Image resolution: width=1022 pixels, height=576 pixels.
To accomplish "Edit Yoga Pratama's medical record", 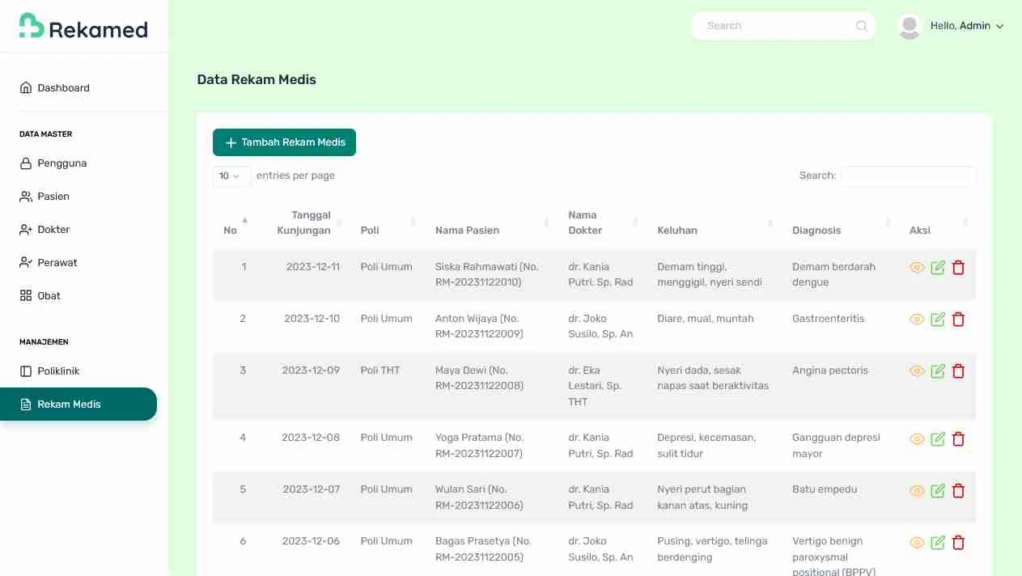I will pos(938,439).
